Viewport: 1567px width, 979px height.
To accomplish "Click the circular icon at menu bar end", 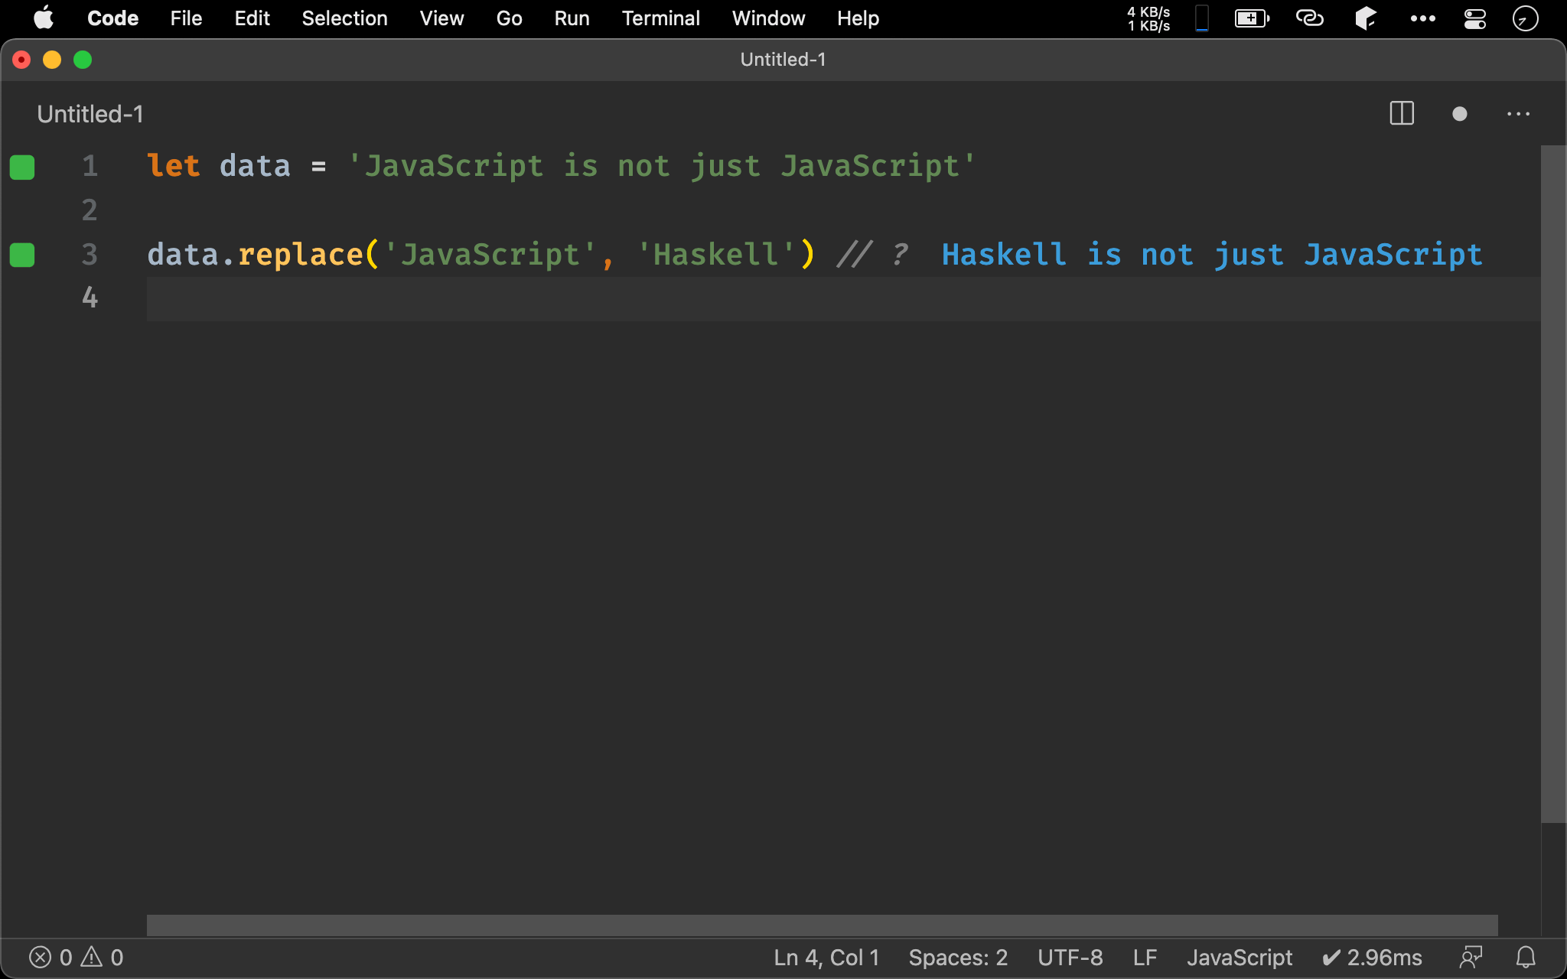I will 1525,18.
